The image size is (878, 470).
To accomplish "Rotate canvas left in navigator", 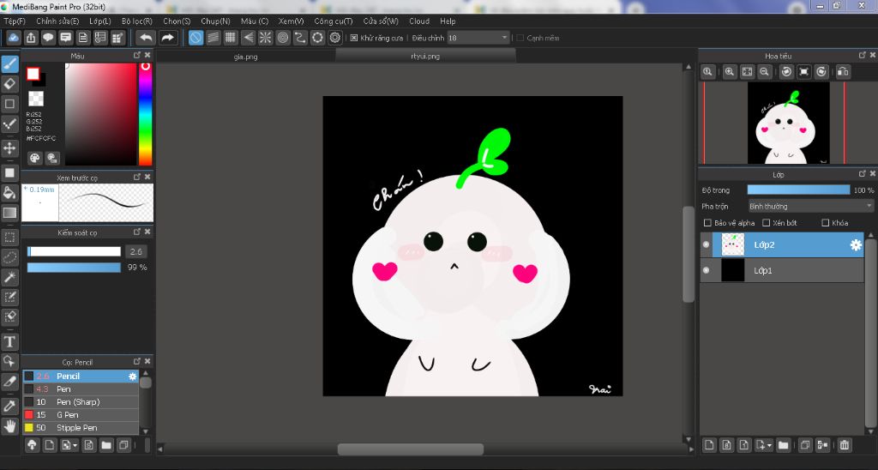I will coord(787,72).
